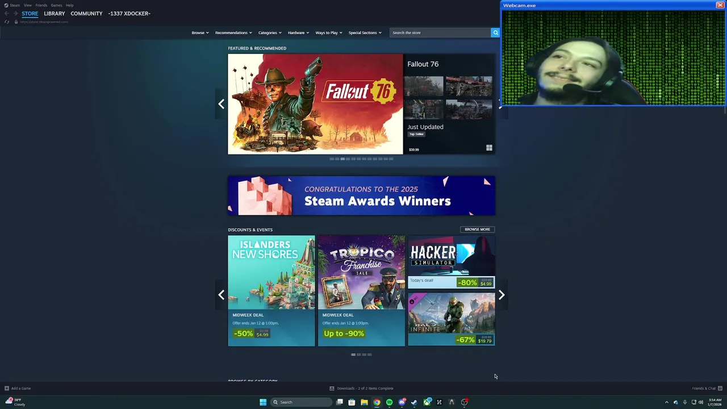Show hidden system tray icons
Screen dimensions: 727x409
(x=667, y=402)
